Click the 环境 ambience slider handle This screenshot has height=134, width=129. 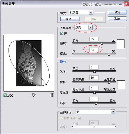tap(96, 104)
